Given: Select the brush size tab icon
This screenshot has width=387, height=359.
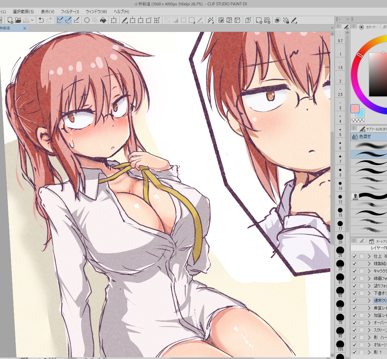Looking at the screenshot, I should [346, 27].
